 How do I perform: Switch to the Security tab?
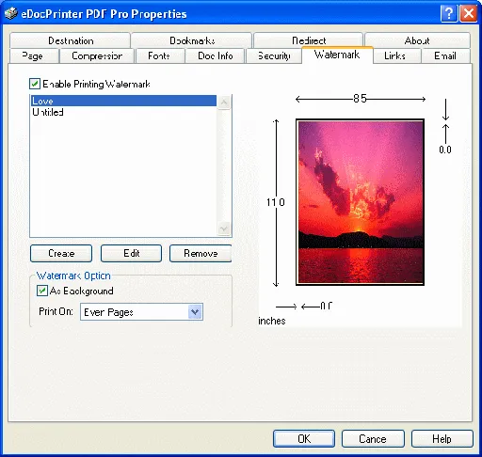(x=274, y=55)
